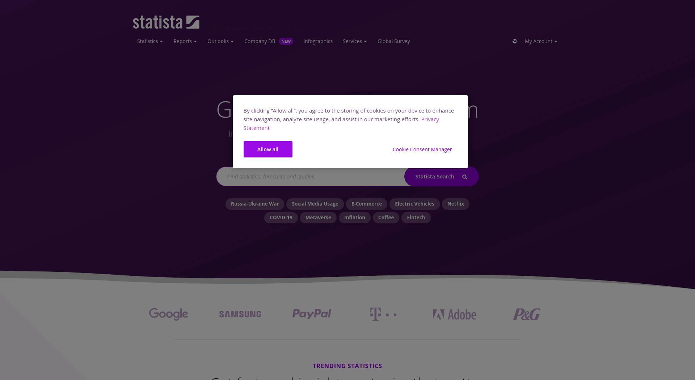Click the Google logo
Screen dimensions: 695x380
click(168, 314)
